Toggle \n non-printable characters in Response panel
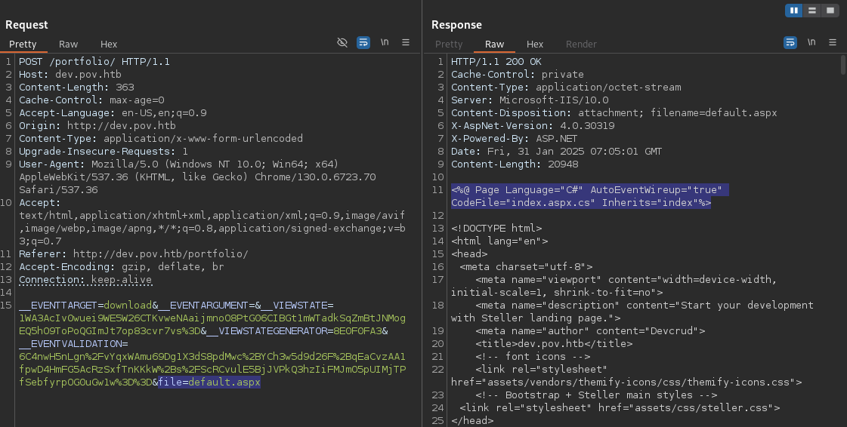Screen dimensions: 847x427 coord(811,43)
